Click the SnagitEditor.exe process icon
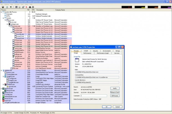 [7, 82]
